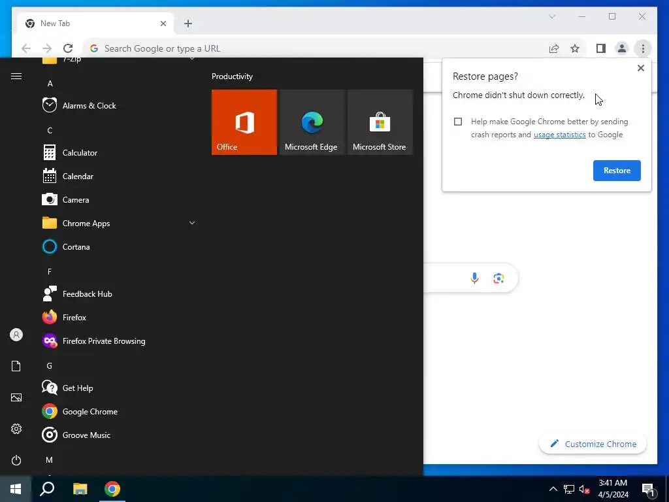The height and width of the screenshot is (502, 669).
Task: Open the notification center icon
Action: [x=649, y=489]
